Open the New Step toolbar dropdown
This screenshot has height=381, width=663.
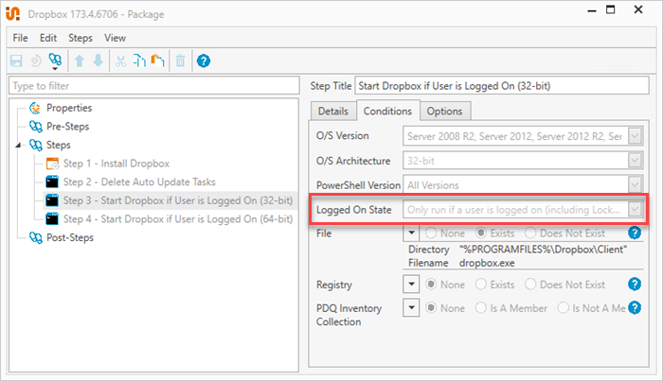coord(55,61)
